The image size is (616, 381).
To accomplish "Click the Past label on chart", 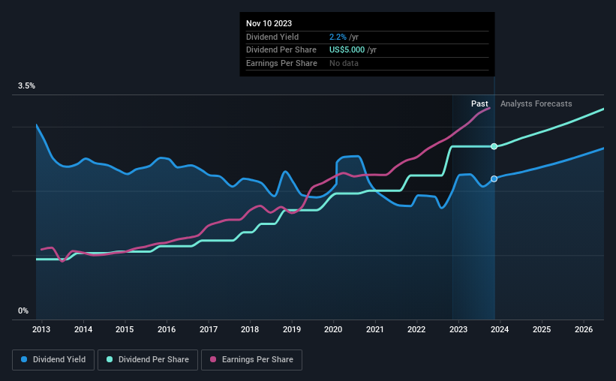I will (479, 103).
